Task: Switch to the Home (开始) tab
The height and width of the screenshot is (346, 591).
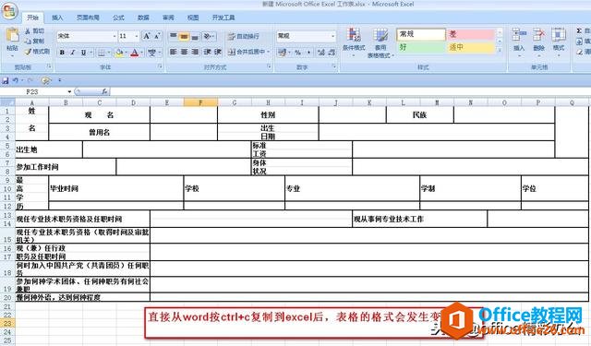Action: (33, 18)
